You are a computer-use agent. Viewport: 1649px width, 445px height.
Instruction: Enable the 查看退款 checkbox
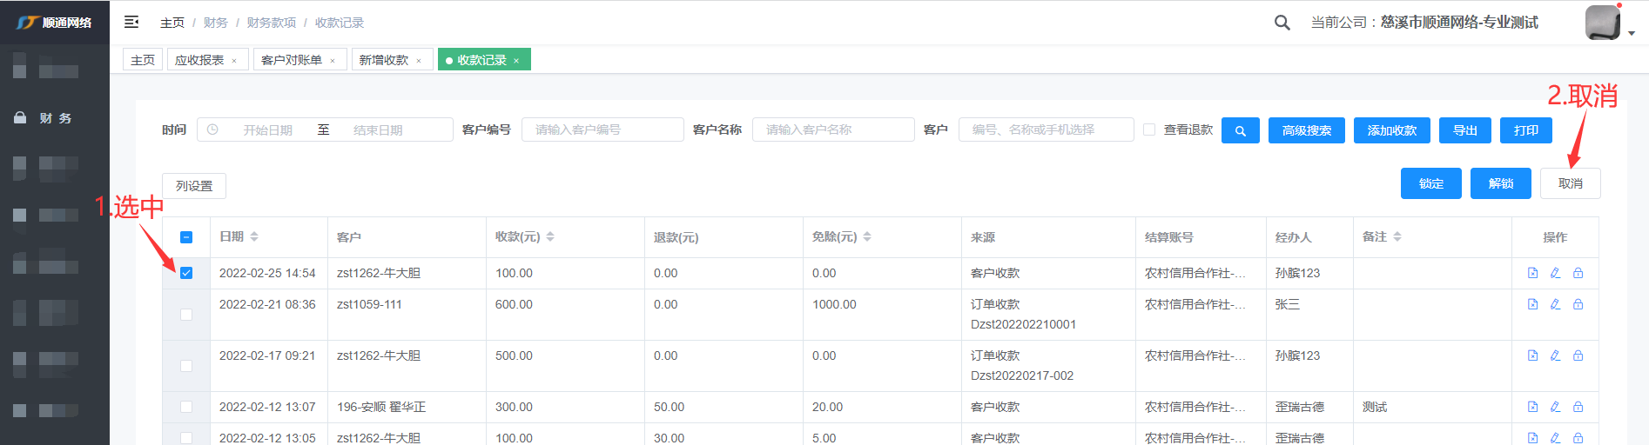(1149, 130)
